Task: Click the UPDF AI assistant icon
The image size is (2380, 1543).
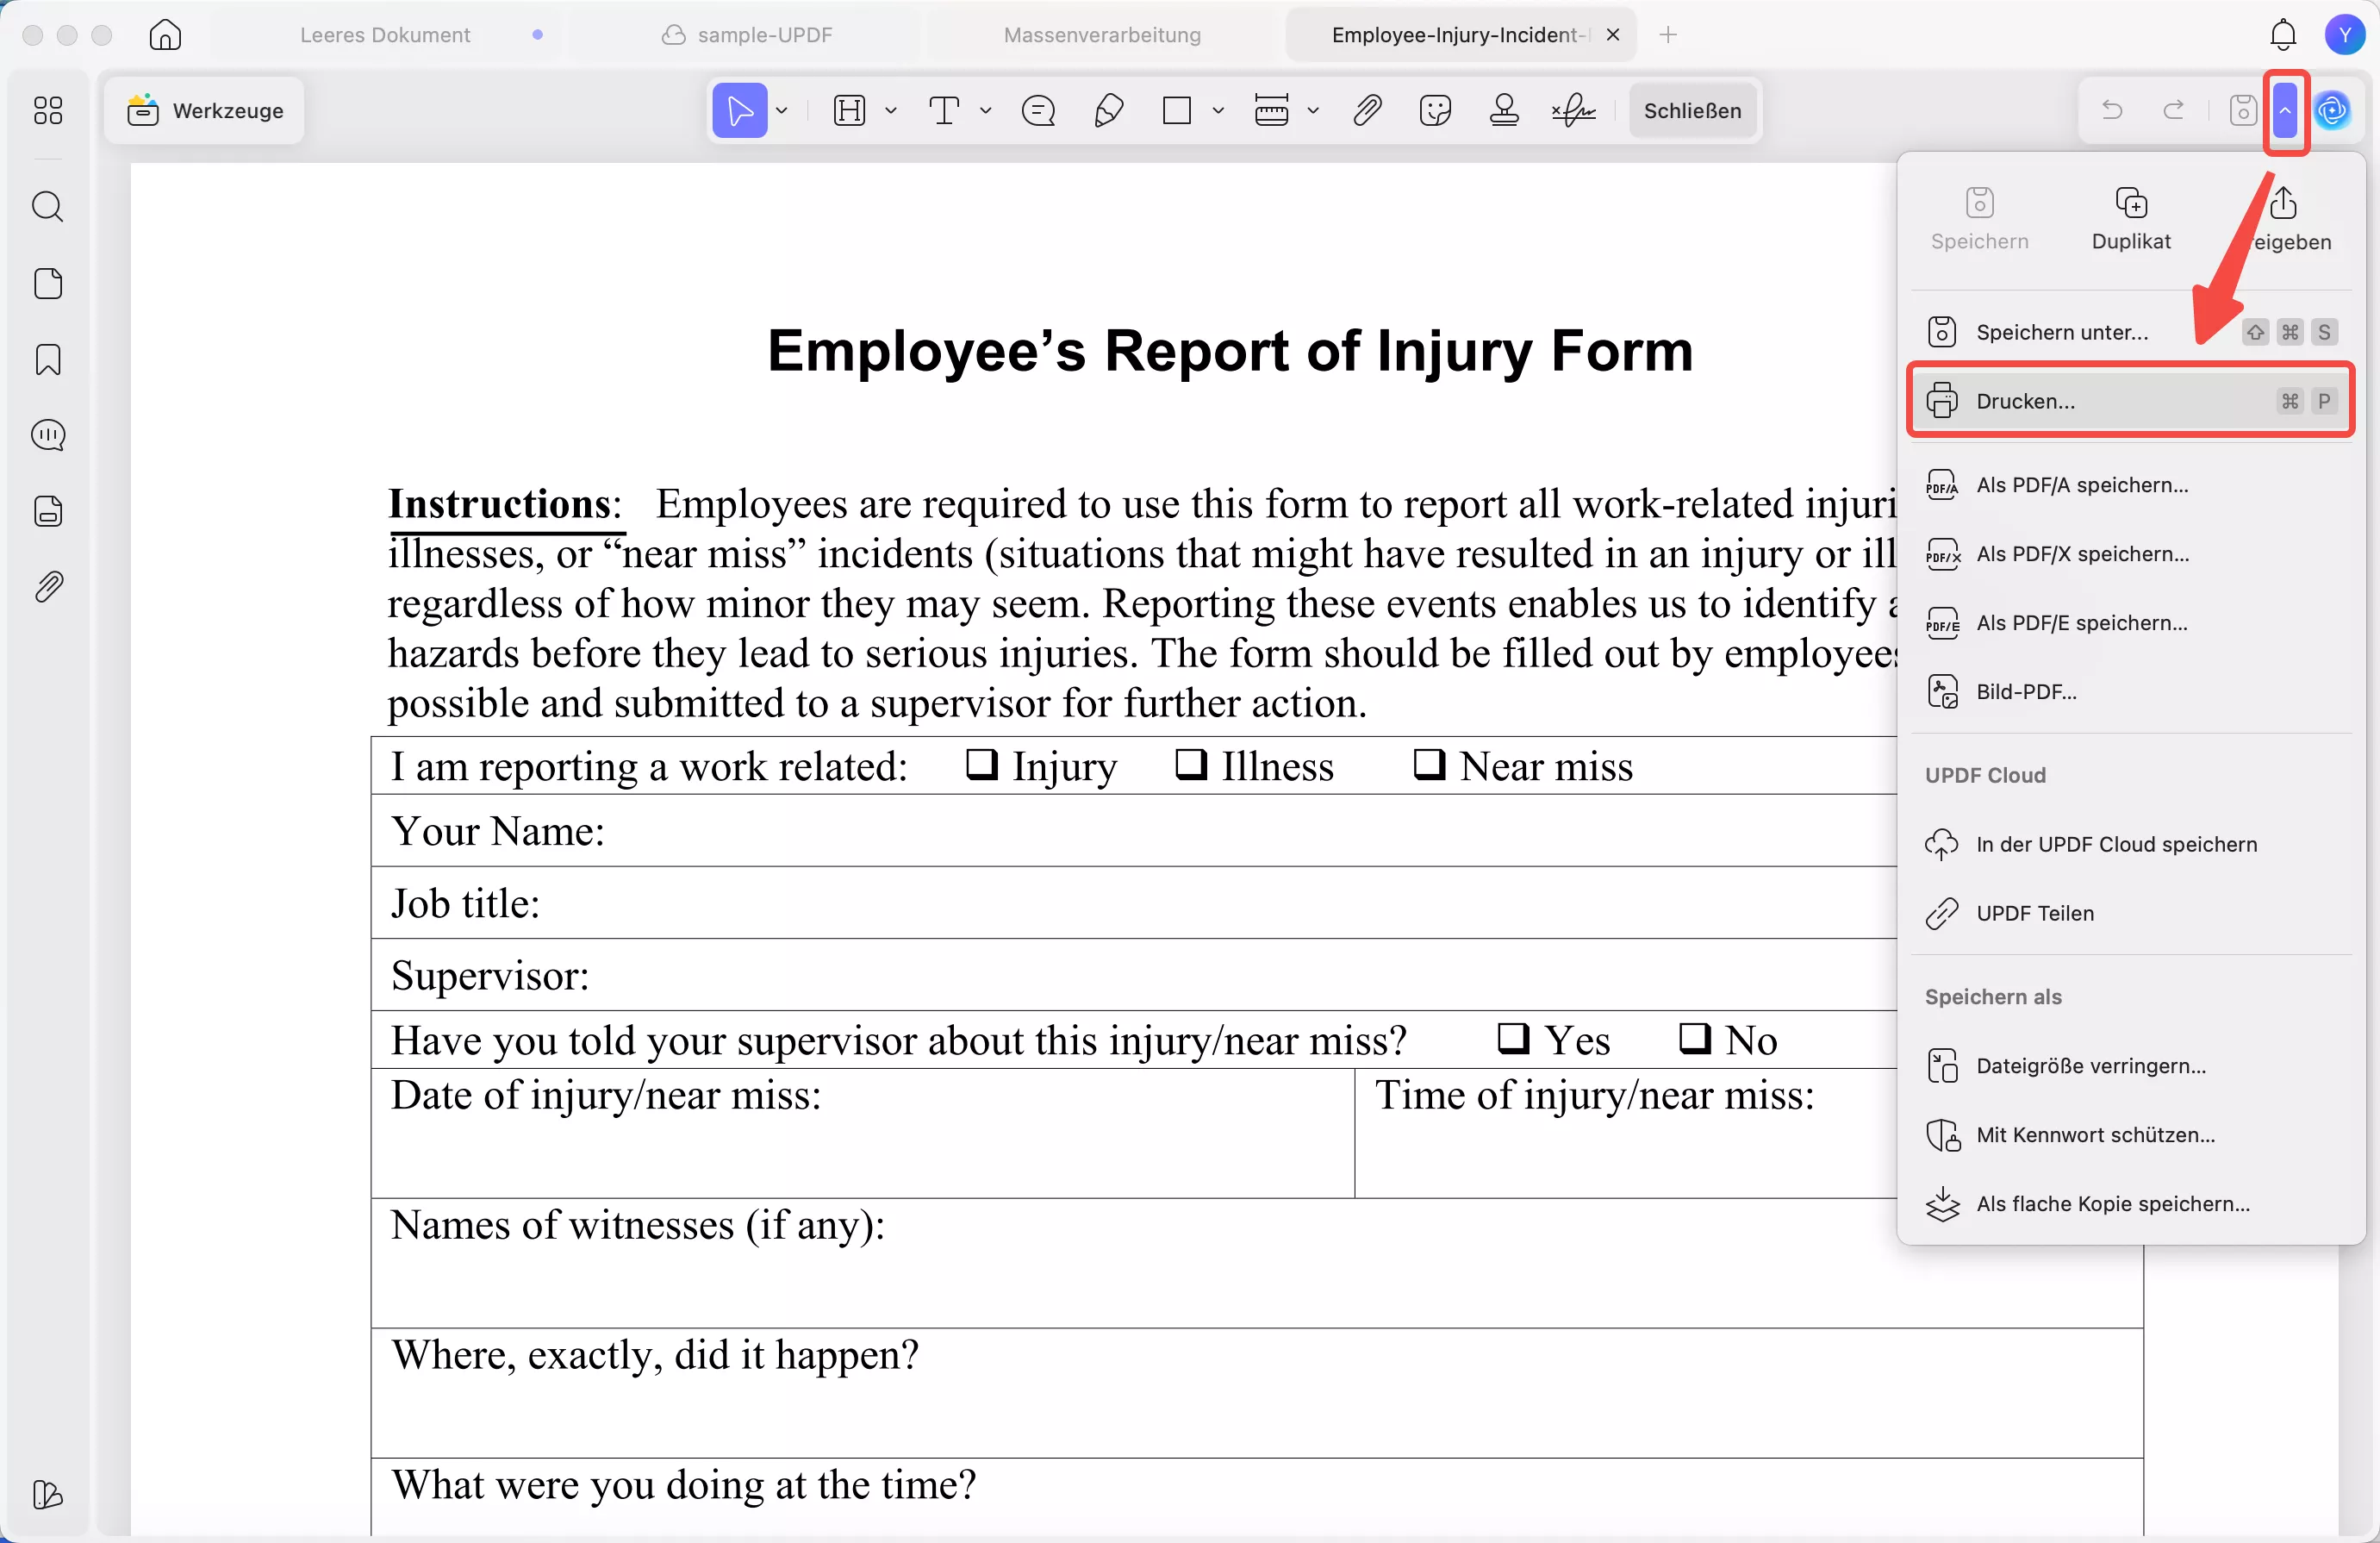Action: [2333, 110]
